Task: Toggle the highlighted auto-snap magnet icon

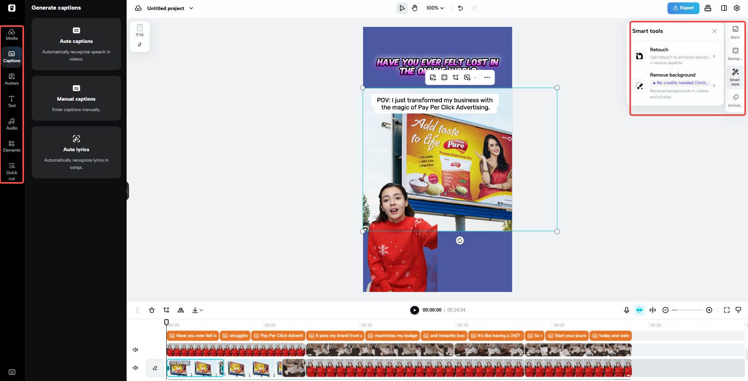Action: [639, 310]
